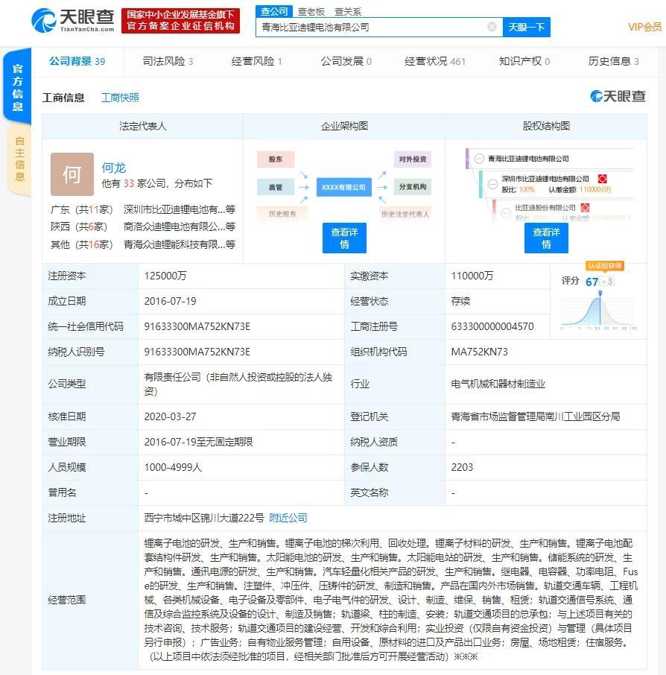Select 青海省市场监督管理局南川工业园区分局 registration authority

536,416
